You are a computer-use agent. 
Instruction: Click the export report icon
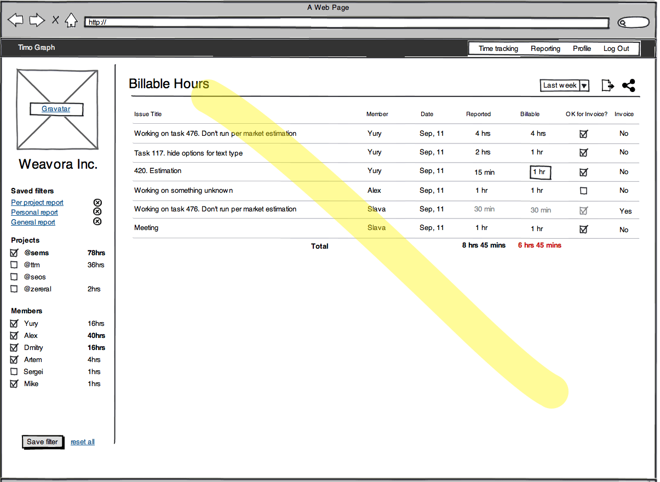[x=607, y=85]
